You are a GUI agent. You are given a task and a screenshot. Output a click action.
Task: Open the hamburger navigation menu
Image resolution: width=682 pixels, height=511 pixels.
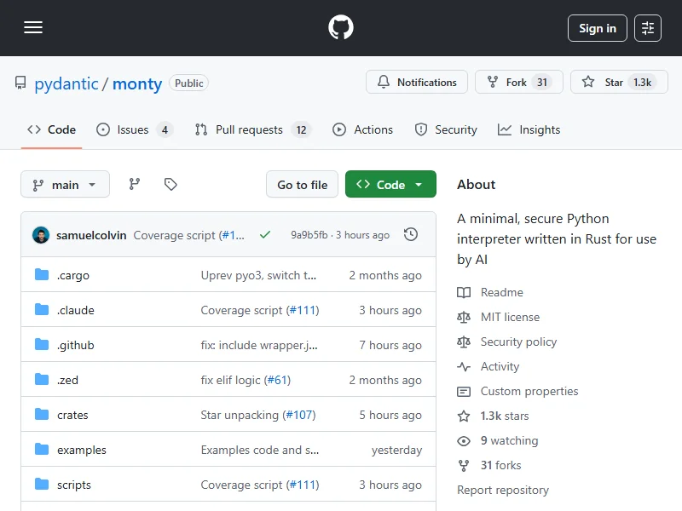[33, 28]
